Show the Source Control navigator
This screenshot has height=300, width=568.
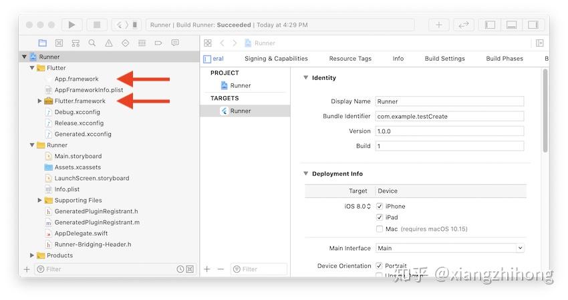point(59,43)
